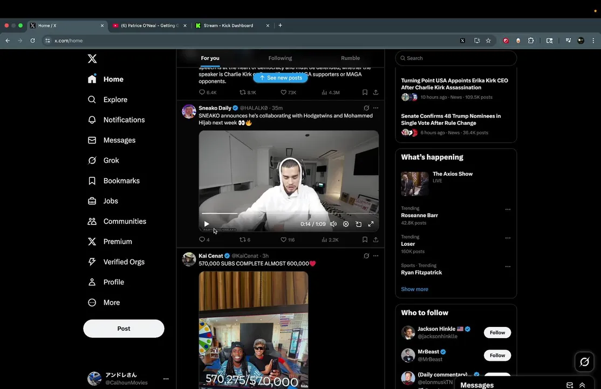The image size is (601, 389).
Task: Open the Jobs page
Action: click(x=103, y=201)
